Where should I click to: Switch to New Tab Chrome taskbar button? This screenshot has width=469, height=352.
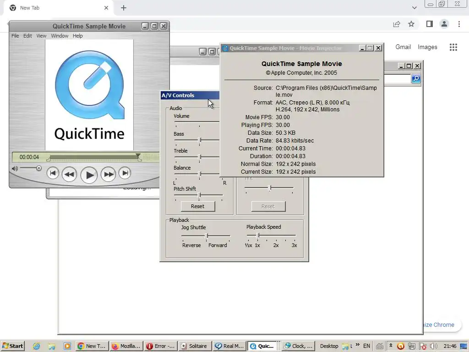pos(92,346)
